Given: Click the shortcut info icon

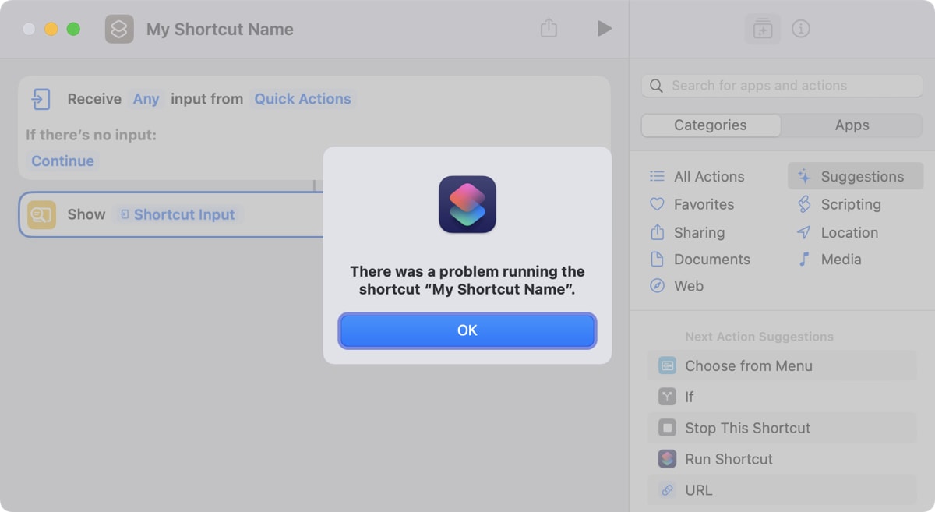Looking at the screenshot, I should click(802, 29).
